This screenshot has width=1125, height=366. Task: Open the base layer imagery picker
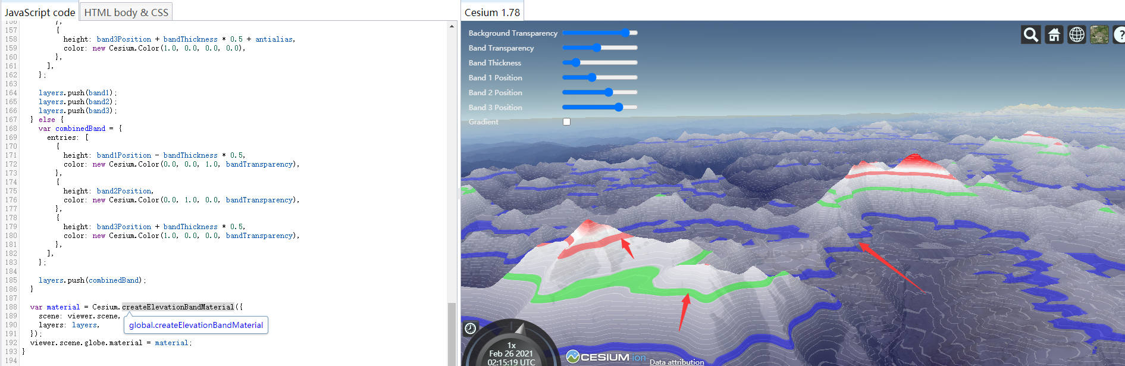(1099, 35)
